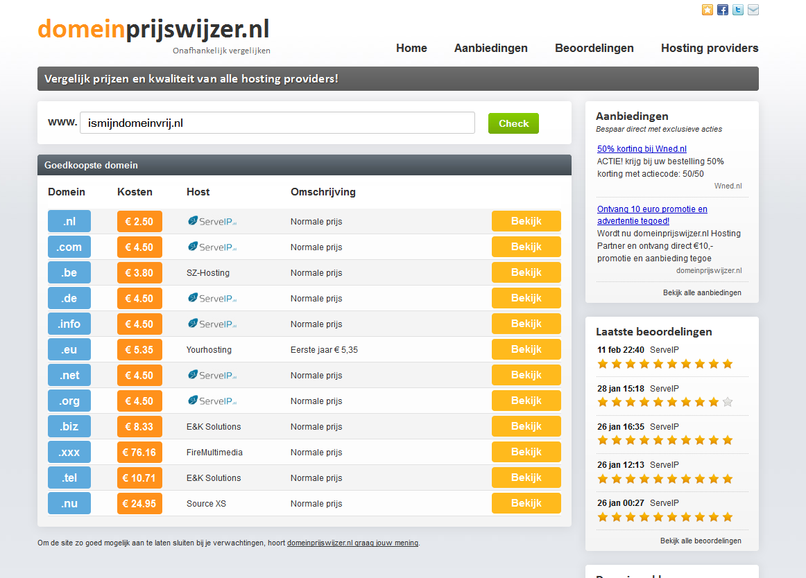This screenshot has height=578, width=806.
Task: Click the favorites star icon at top
Action: (708, 10)
